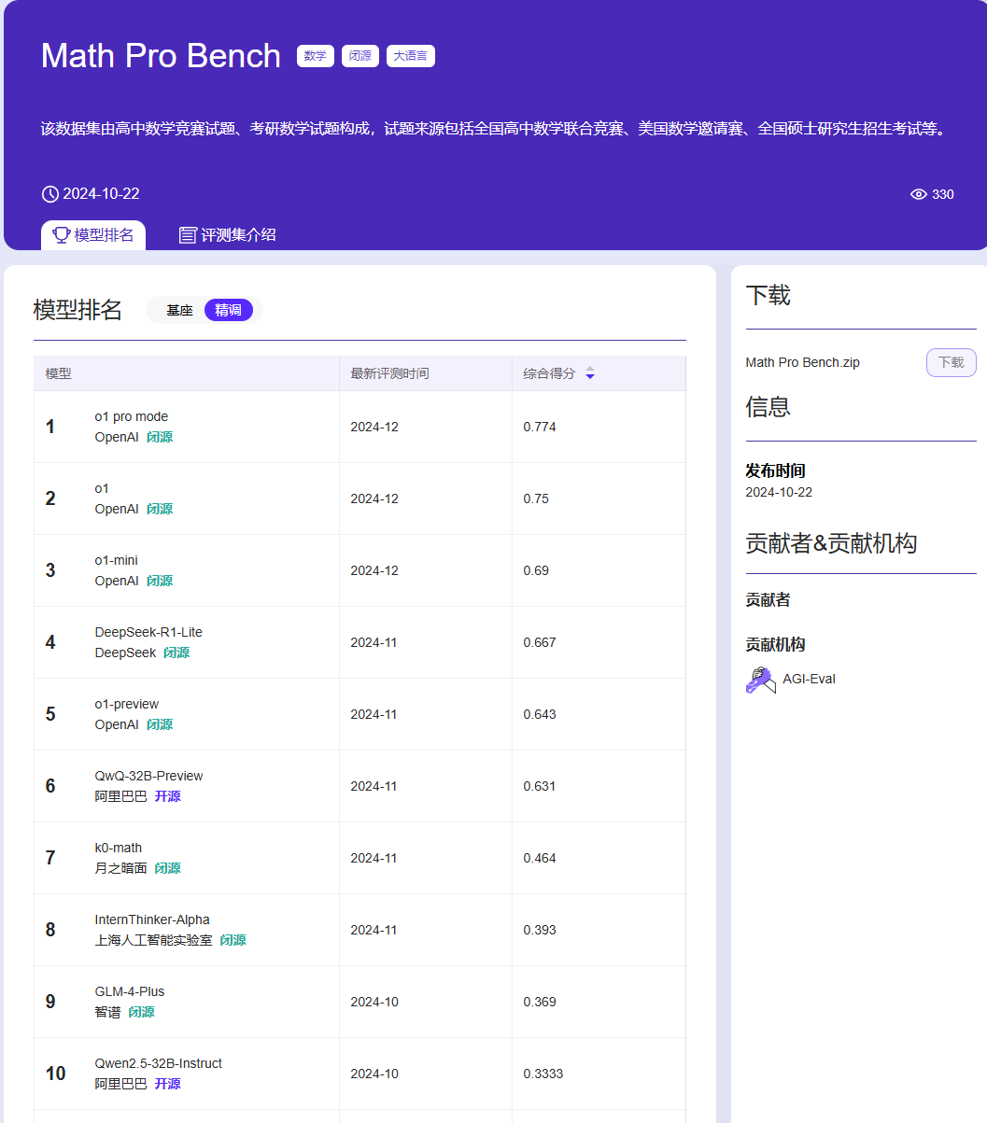Click the 数学 tag beside the title
This screenshot has height=1123, width=987.
315,55
